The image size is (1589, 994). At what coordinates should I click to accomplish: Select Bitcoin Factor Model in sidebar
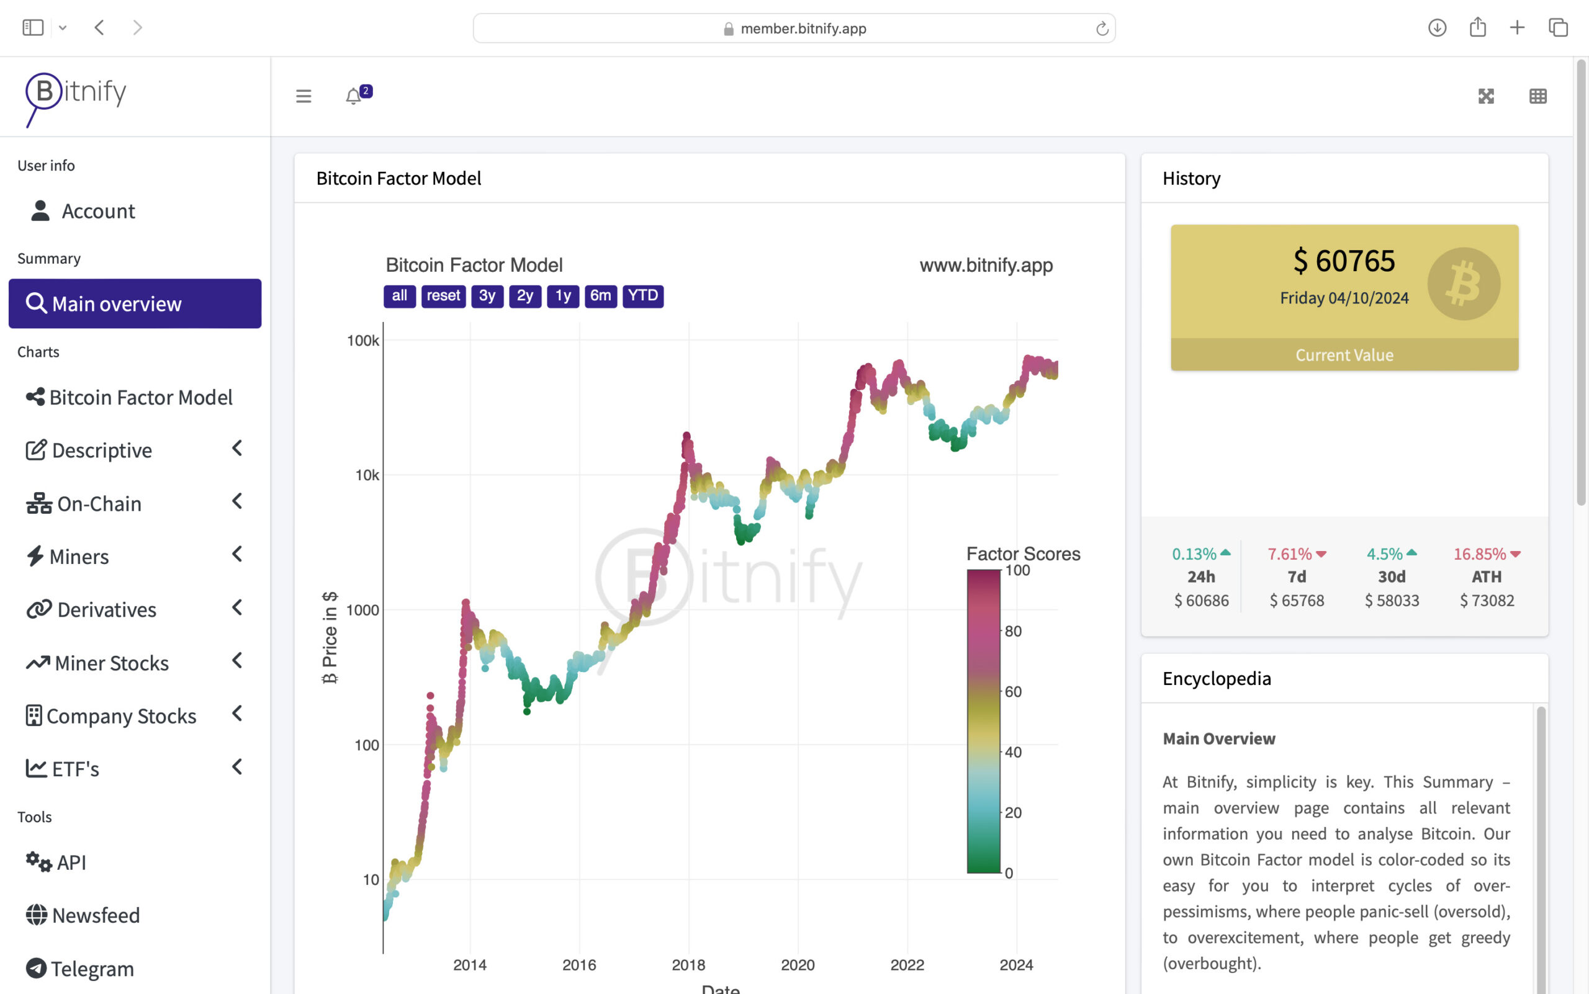140,397
